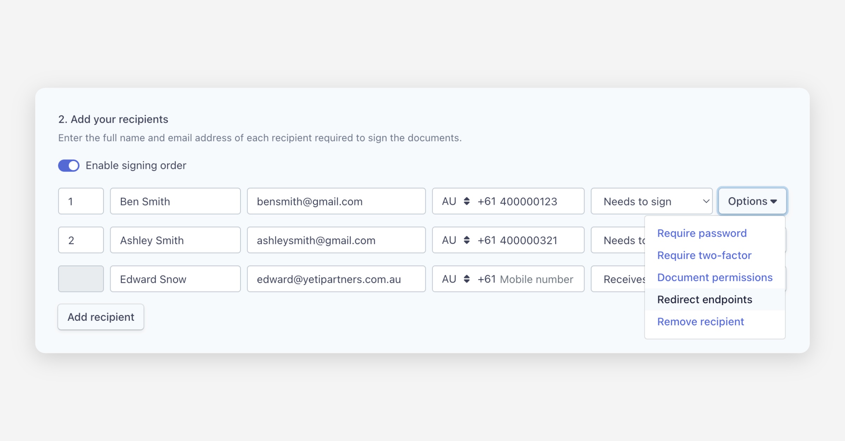Focus Edward Snow's Mobile number field

[x=537, y=279]
